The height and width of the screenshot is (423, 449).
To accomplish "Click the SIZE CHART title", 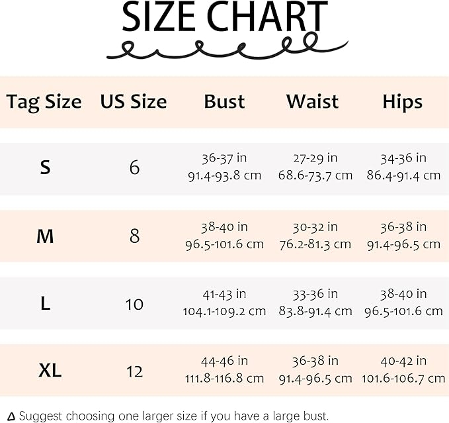I will pos(225,19).
